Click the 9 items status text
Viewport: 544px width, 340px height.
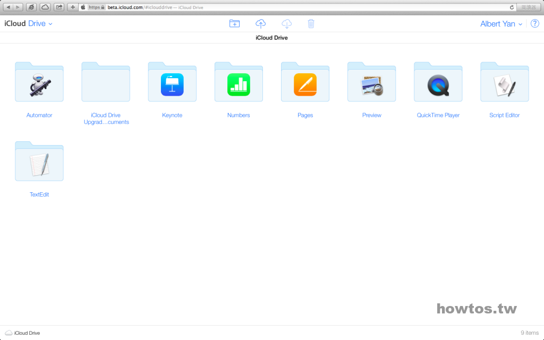[x=530, y=333]
